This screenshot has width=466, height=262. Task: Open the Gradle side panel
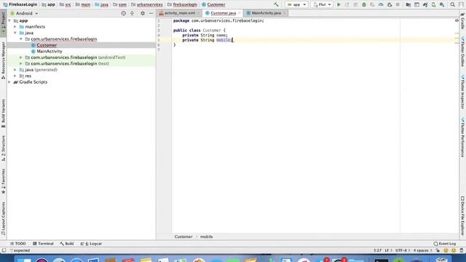(x=463, y=21)
